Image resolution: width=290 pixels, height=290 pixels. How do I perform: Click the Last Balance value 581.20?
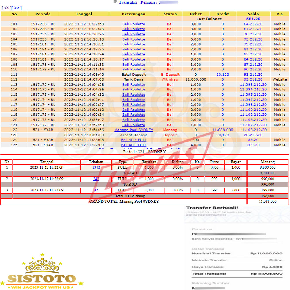pos(253,19)
